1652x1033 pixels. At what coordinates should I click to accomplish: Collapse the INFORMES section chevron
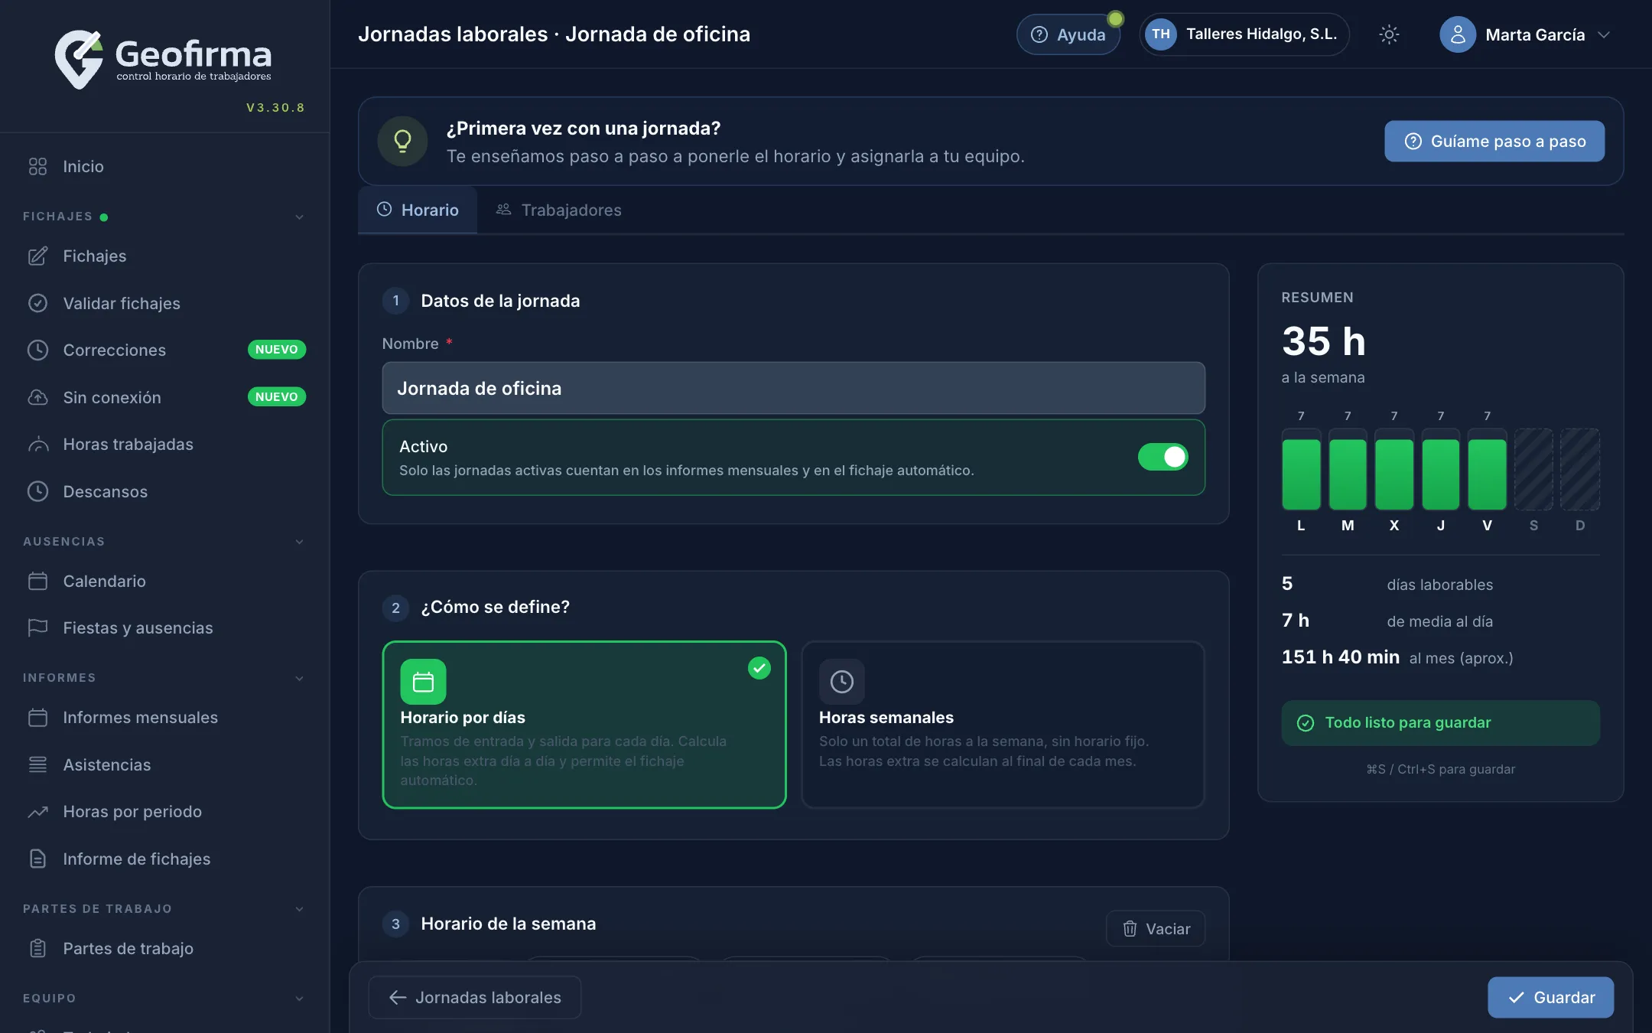coord(299,678)
